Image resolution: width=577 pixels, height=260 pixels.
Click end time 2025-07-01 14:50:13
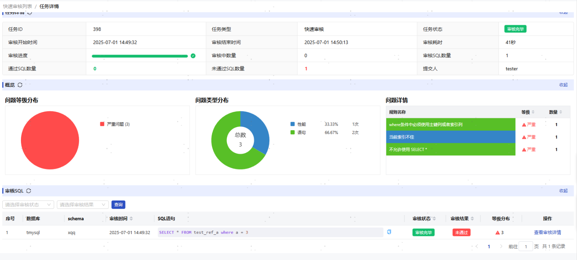326,42
